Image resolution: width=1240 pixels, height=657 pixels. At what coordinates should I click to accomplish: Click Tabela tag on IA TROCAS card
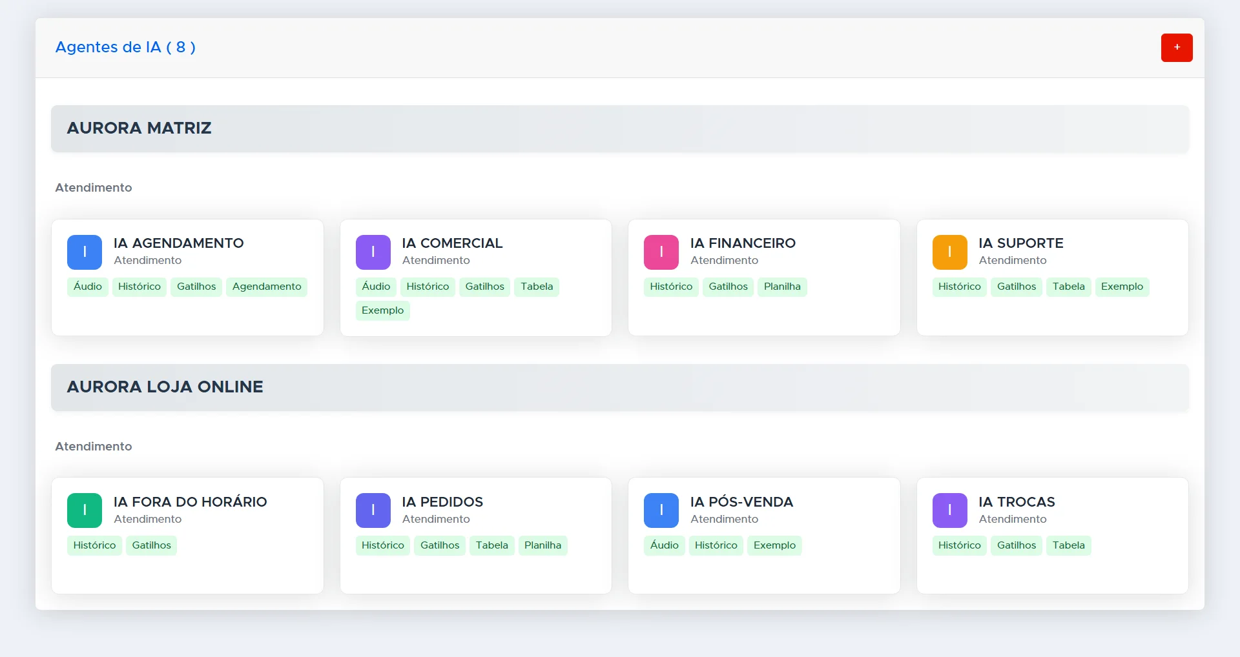(1068, 545)
